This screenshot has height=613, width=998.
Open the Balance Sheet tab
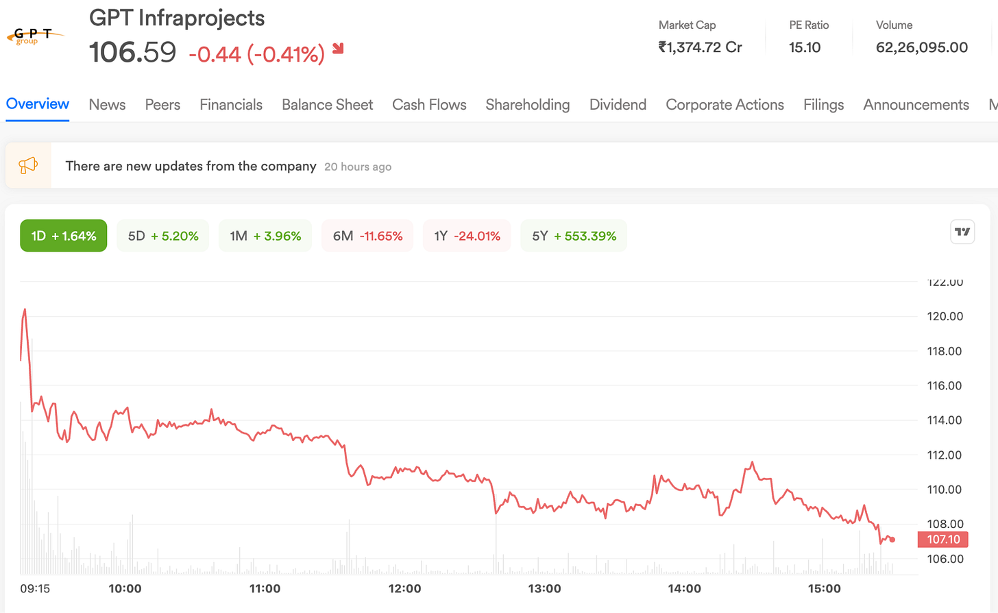328,105
